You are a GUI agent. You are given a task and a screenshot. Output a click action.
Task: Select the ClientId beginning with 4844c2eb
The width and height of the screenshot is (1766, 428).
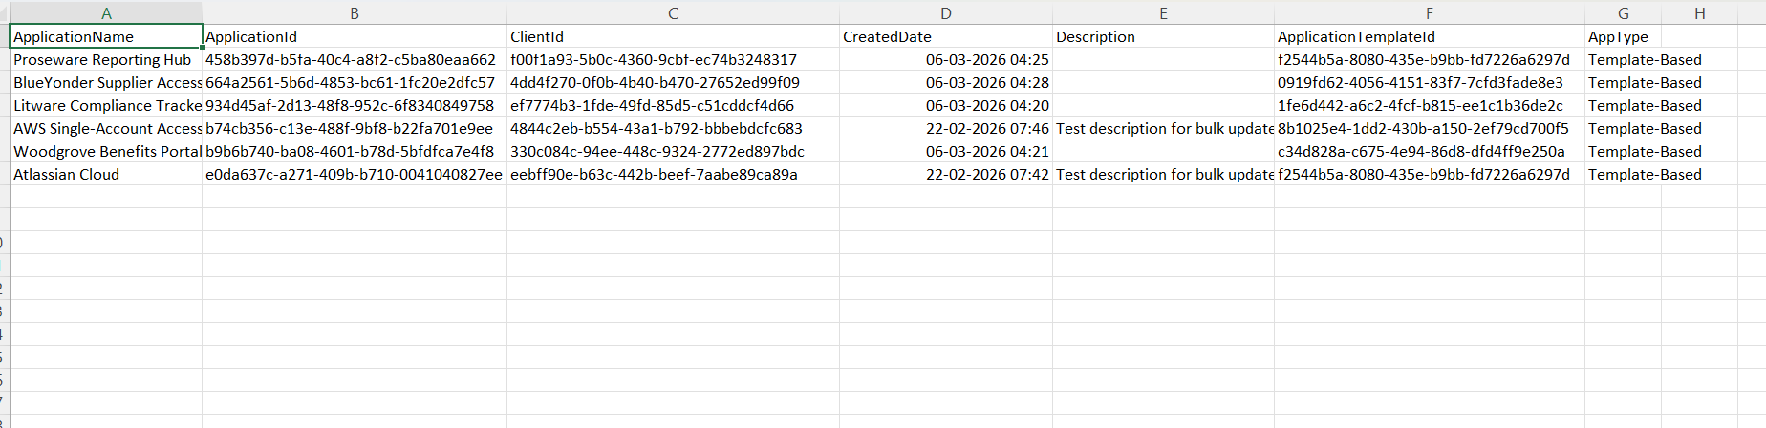pyautogui.click(x=673, y=128)
